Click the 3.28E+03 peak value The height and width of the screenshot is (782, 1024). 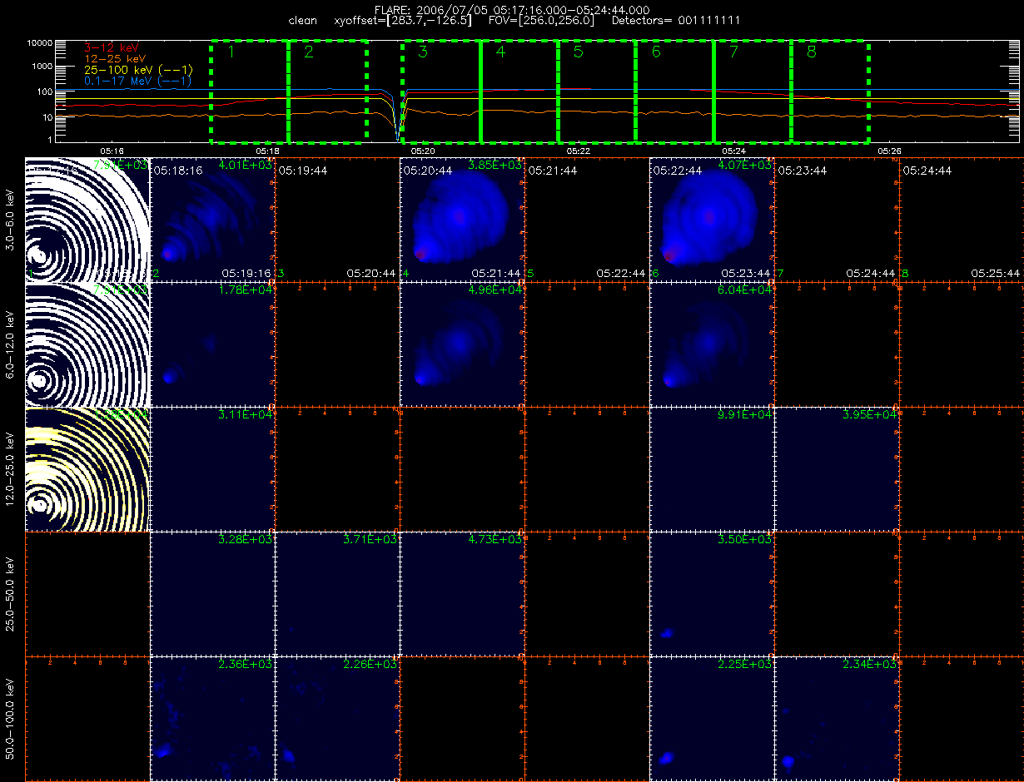(246, 540)
